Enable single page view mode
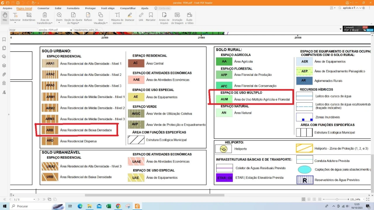 tap(304, 199)
